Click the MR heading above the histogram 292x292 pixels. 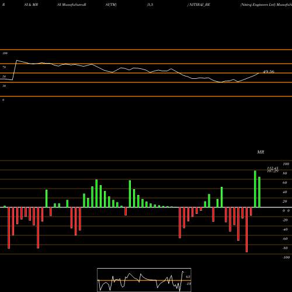(x=260, y=152)
